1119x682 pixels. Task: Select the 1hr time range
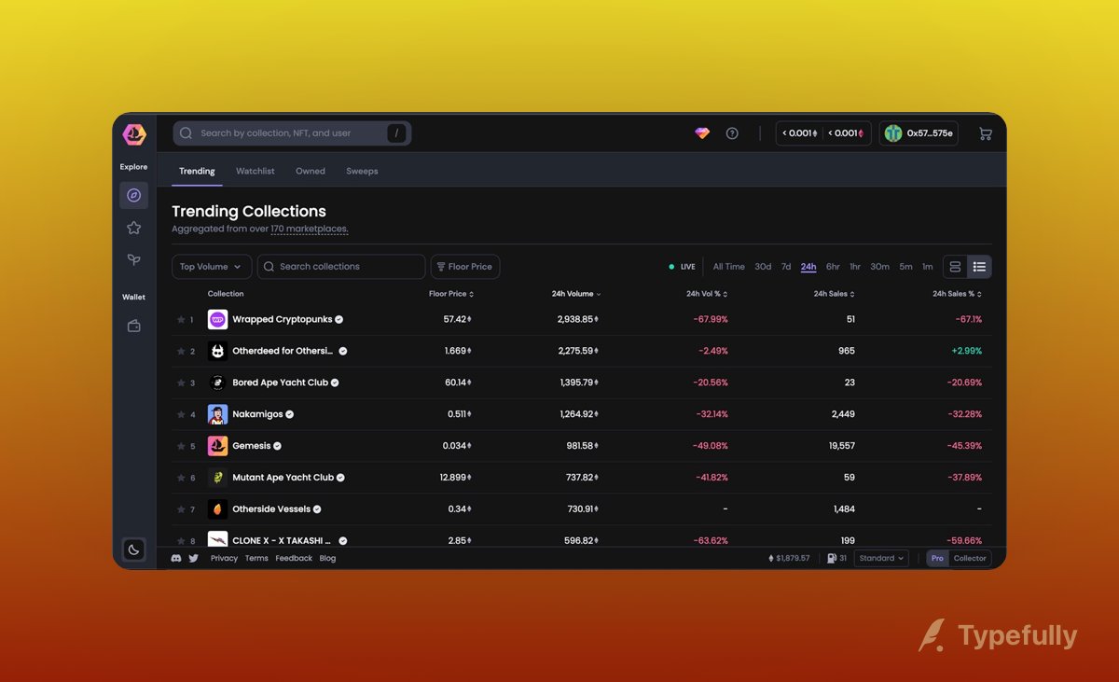pyautogui.click(x=855, y=267)
